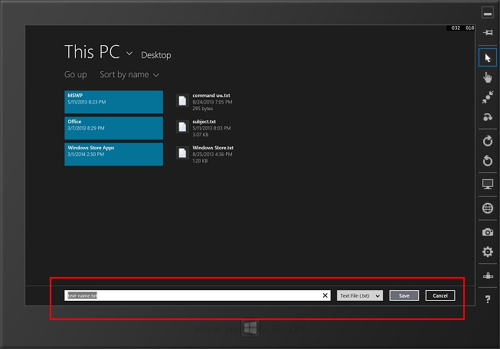Image resolution: width=500 pixels, height=349 pixels.
Task: Select the mouse mode pointer icon
Action: pyautogui.click(x=487, y=57)
